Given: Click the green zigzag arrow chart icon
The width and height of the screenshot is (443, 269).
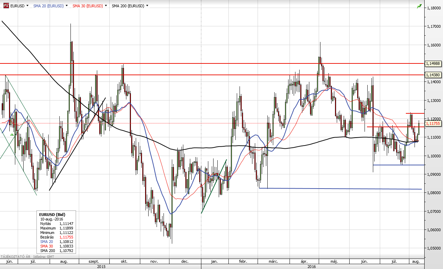Looking at the screenshot, I should 420,6.
